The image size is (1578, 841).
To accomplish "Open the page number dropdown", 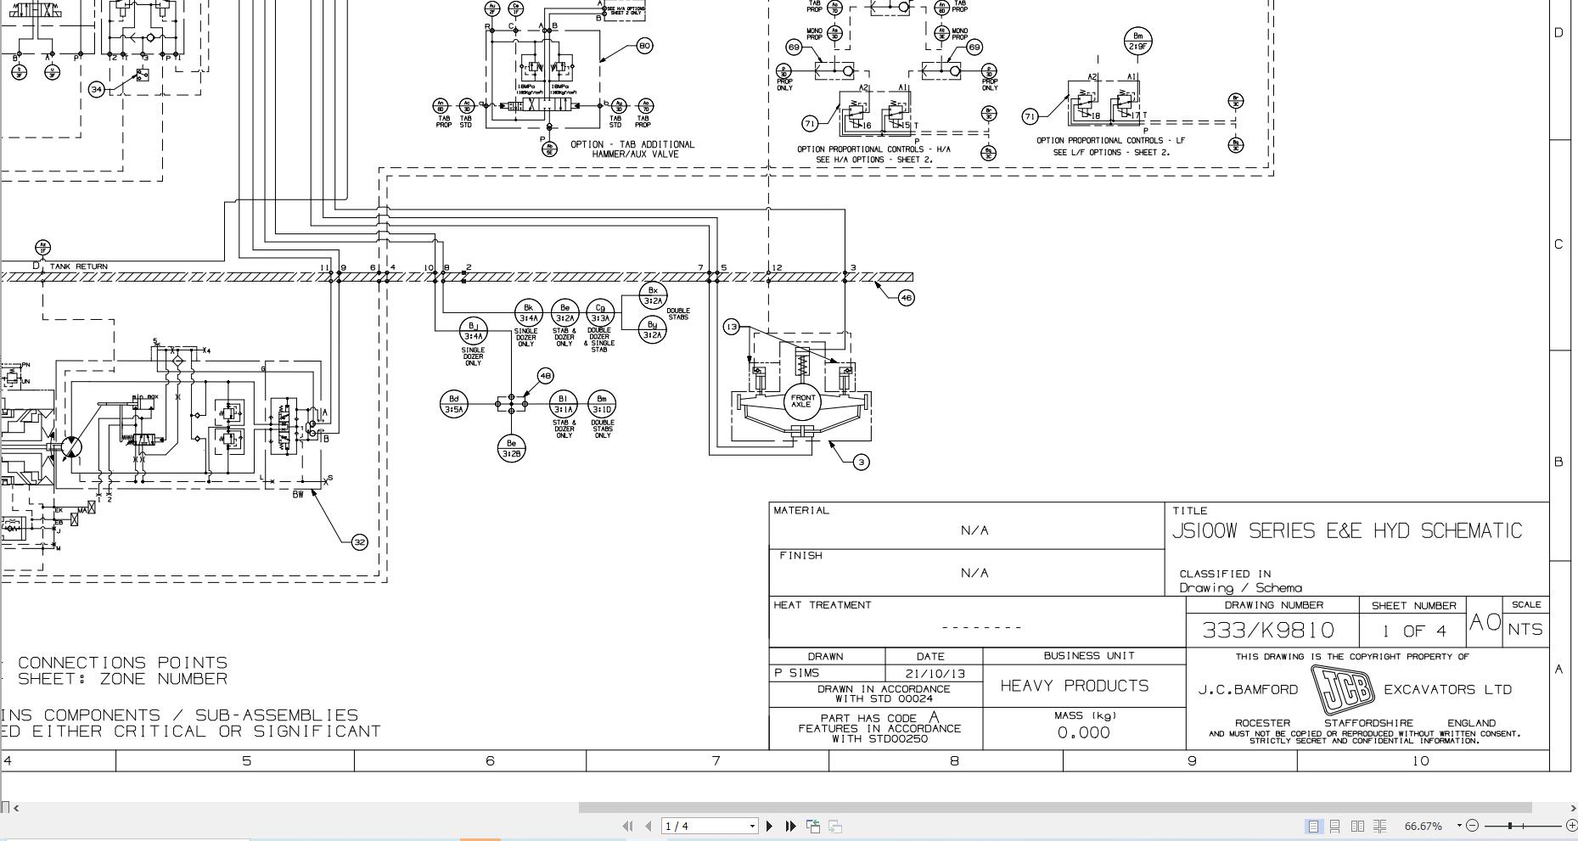I will [750, 825].
